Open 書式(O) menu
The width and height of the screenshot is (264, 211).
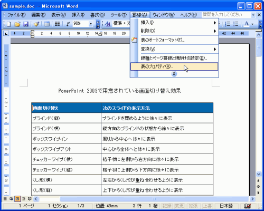[x=98, y=15]
